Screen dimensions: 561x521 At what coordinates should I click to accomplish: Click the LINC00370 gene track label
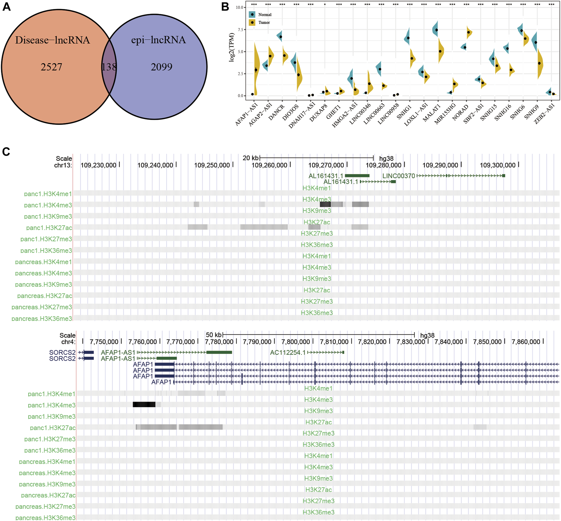click(399, 176)
